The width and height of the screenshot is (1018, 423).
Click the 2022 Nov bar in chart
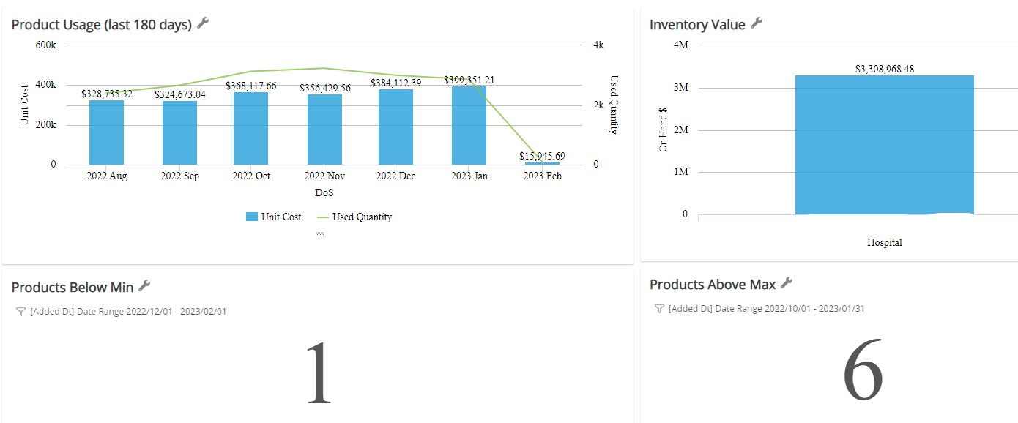click(x=324, y=130)
